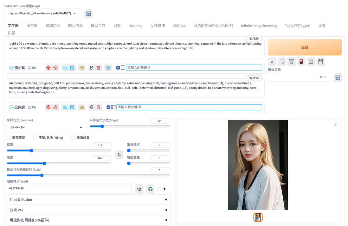The height and width of the screenshot is (226, 348).
Task: Select the floppy disk save style icon
Action: tap(320, 62)
